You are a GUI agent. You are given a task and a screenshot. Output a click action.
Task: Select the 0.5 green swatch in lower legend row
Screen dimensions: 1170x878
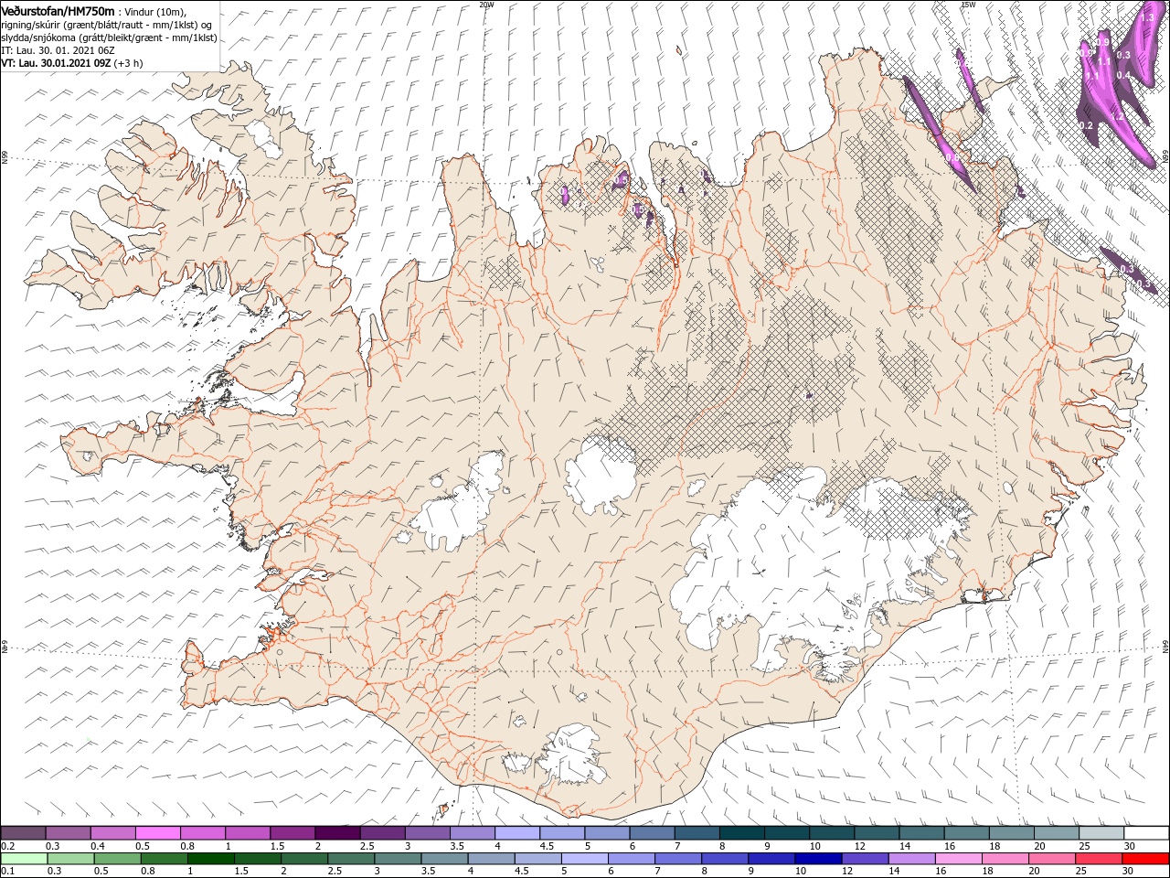118,858
